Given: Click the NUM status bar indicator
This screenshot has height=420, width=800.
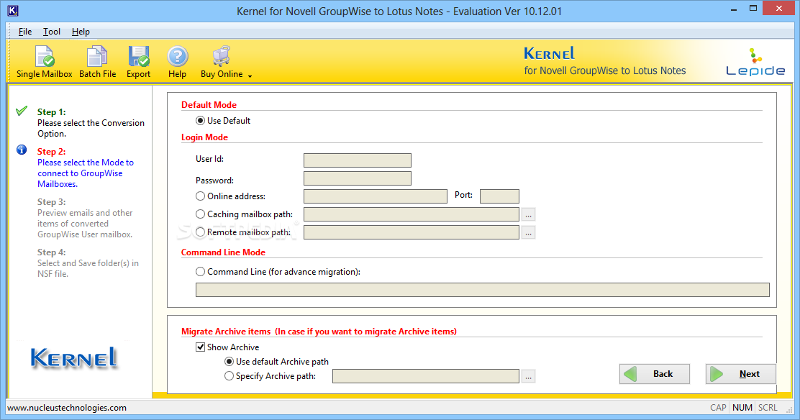Looking at the screenshot, I should (742, 408).
